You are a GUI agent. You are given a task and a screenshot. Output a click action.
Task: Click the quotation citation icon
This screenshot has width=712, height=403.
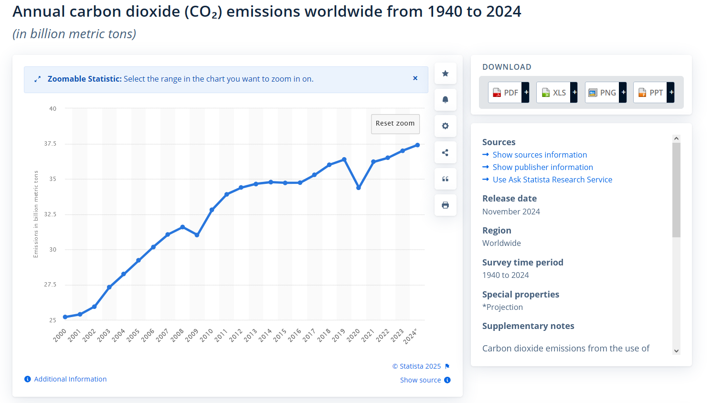[445, 179]
